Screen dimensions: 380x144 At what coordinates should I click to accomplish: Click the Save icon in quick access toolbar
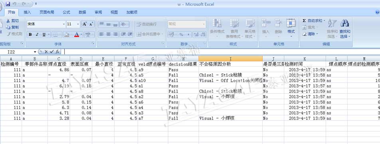8,4
